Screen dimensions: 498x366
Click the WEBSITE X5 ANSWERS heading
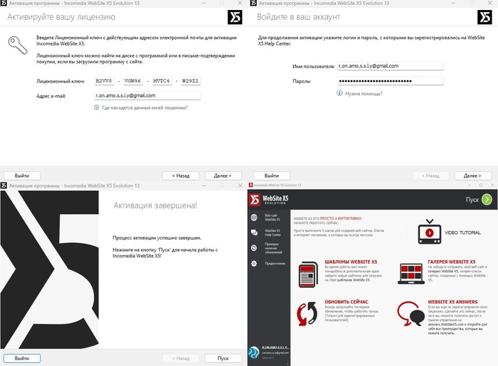pos(452,301)
